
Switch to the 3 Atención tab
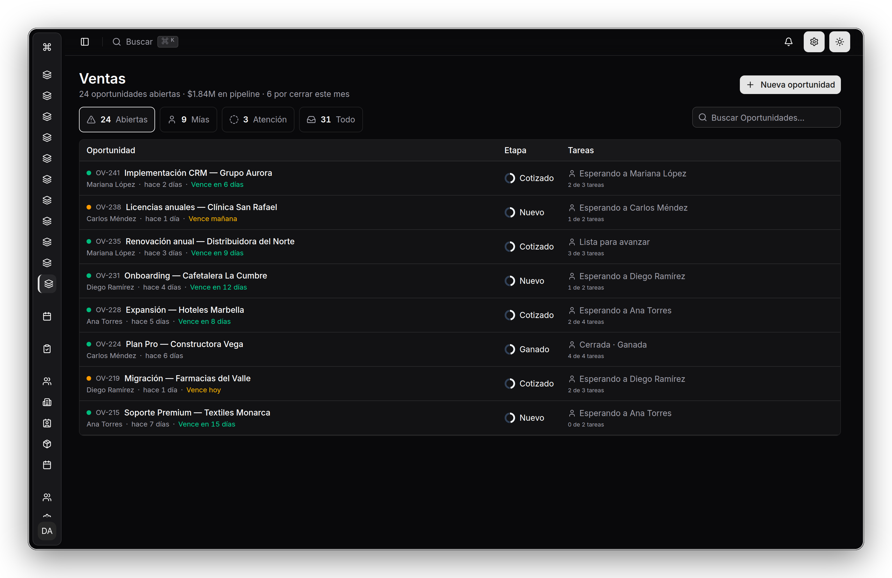[x=258, y=120]
